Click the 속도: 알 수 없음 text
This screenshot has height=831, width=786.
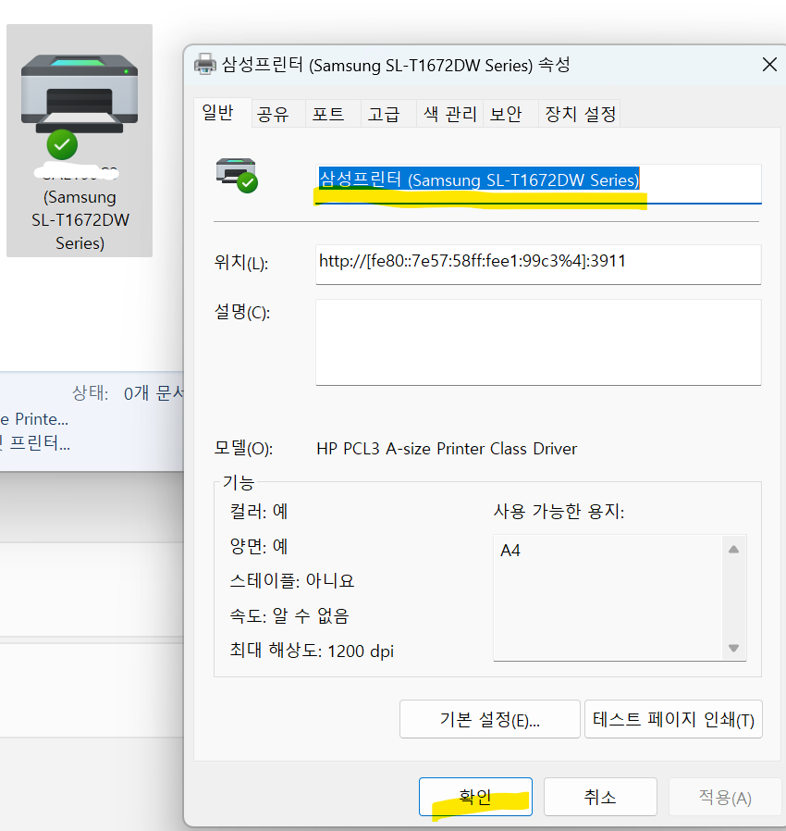pyautogui.click(x=289, y=615)
